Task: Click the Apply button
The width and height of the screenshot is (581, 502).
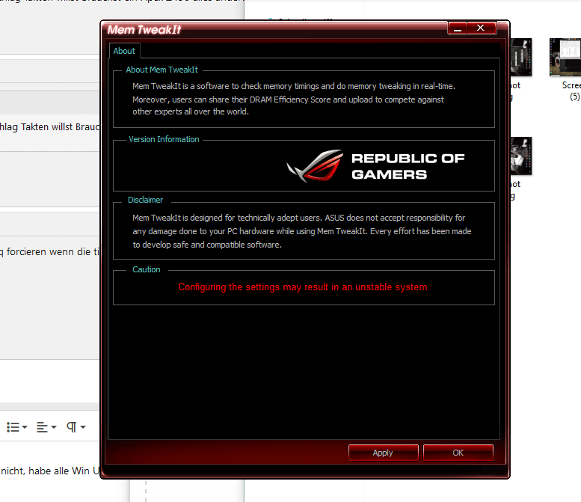Action: coord(383,453)
